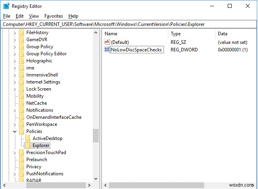Collapse the Policies key
This screenshot has height=189, width=258.
pos(15,131)
